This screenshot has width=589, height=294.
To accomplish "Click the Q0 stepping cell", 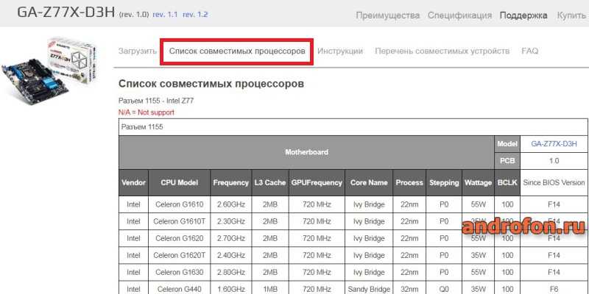I will 444,289.
